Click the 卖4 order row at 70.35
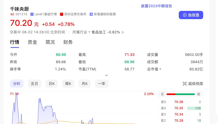The height and width of the screenshot is (124, 218). click(x=181, y=108)
